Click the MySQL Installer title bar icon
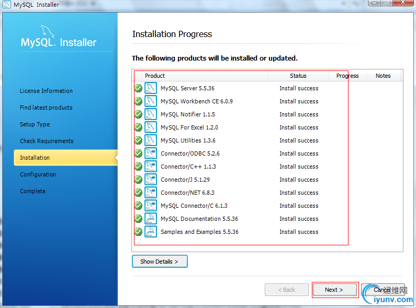Screen dimensions: 416x308 [x=6, y=4]
